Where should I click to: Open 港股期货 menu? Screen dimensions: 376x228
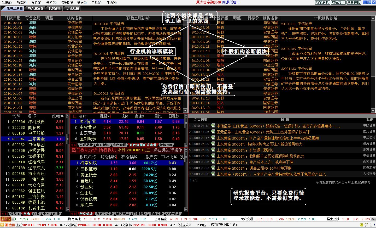click(x=67, y=2)
